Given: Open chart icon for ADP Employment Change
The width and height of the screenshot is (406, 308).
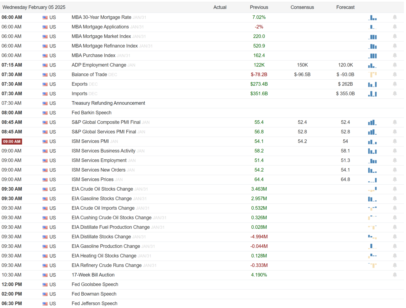Looking at the screenshot, I should (x=372, y=65).
